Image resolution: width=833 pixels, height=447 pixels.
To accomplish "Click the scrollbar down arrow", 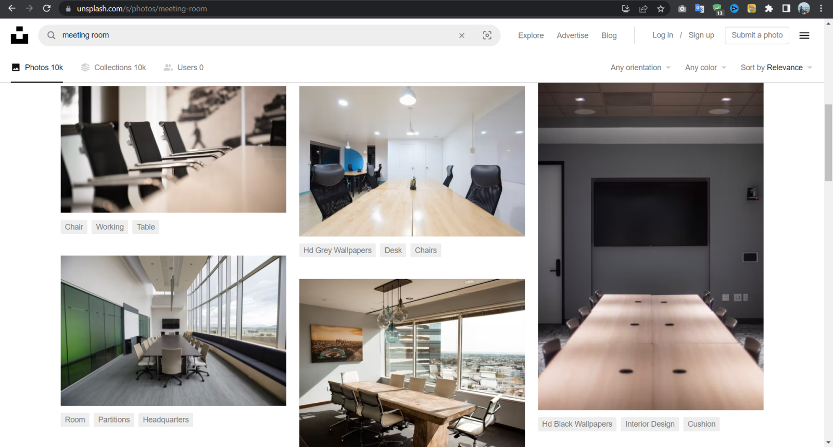I will [828, 443].
